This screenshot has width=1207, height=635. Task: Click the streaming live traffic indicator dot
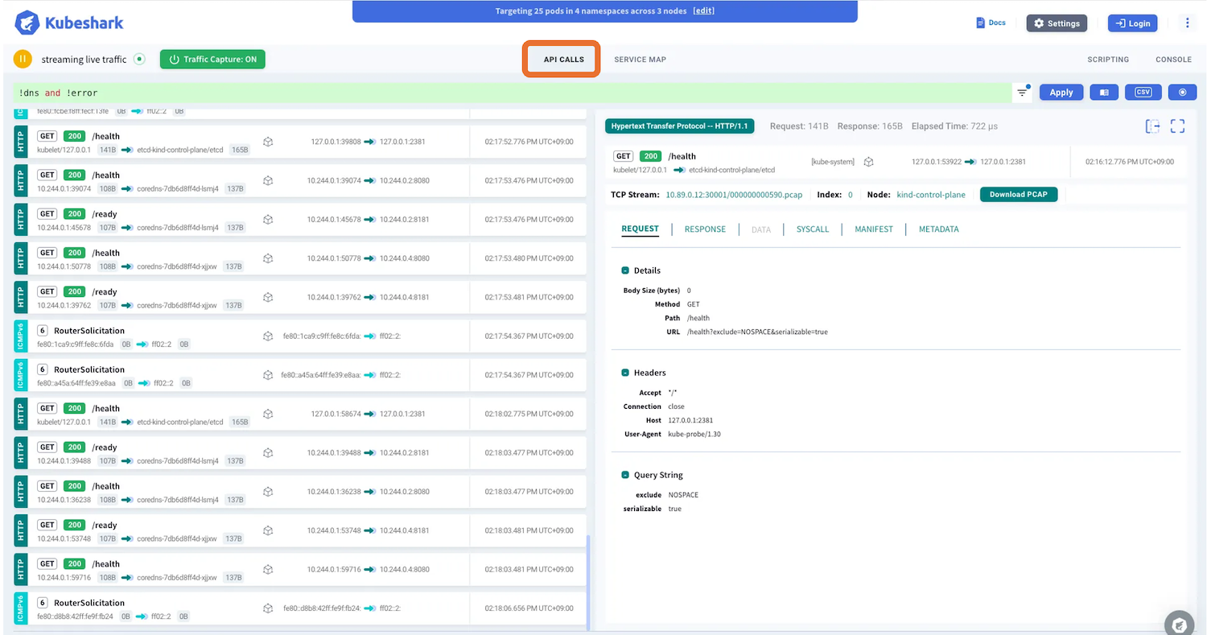coord(139,59)
